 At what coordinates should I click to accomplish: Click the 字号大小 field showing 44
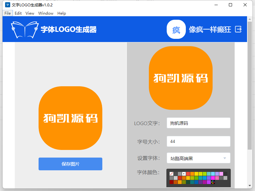pyautogui.click(x=198, y=141)
